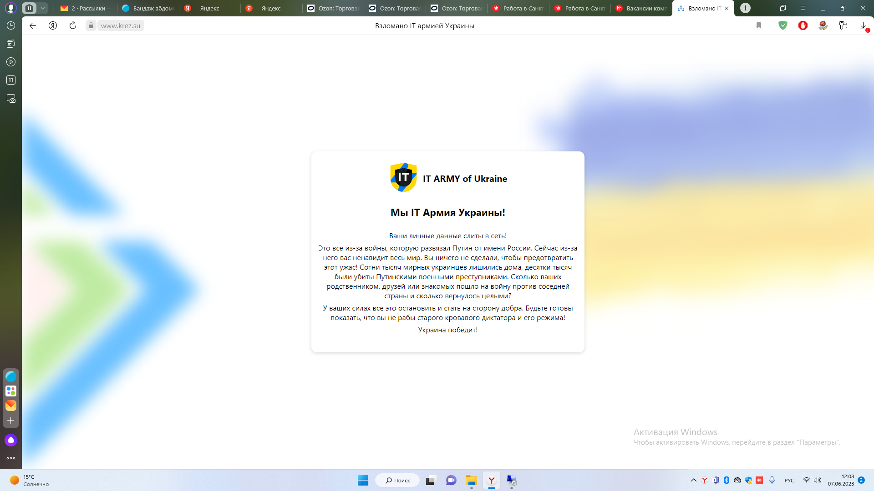Viewport: 874px width, 491px height.
Task: Open the green Protect shield icon
Action: [x=783, y=25]
